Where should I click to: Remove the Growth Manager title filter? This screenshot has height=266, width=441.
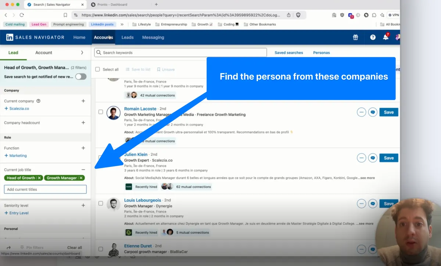click(81, 178)
